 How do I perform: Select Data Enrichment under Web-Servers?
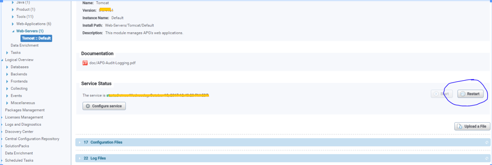coord(25,45)
